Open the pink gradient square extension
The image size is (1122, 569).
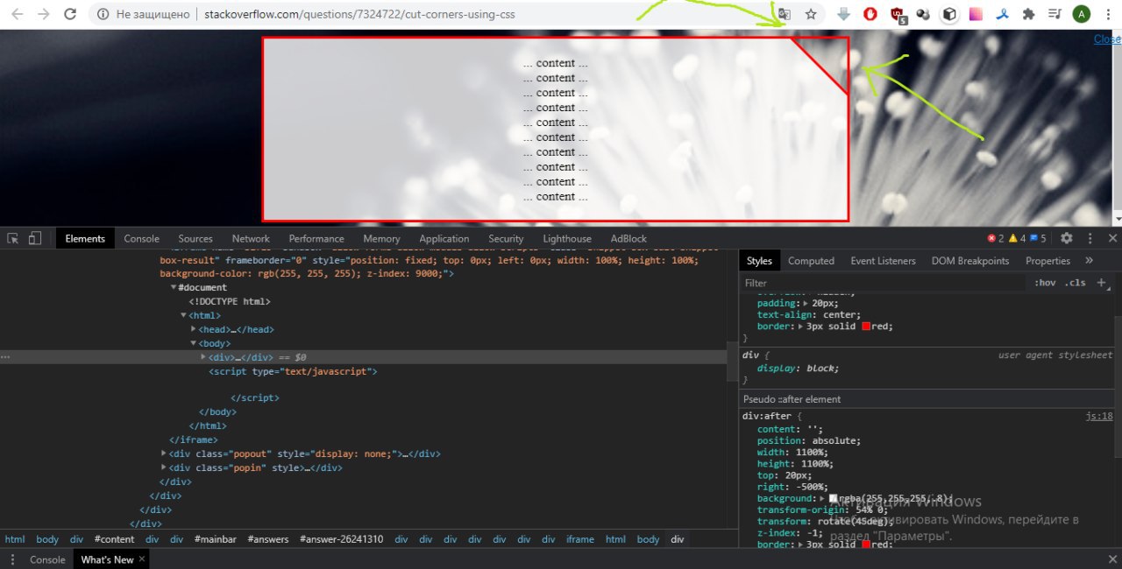tap(976, 14)
